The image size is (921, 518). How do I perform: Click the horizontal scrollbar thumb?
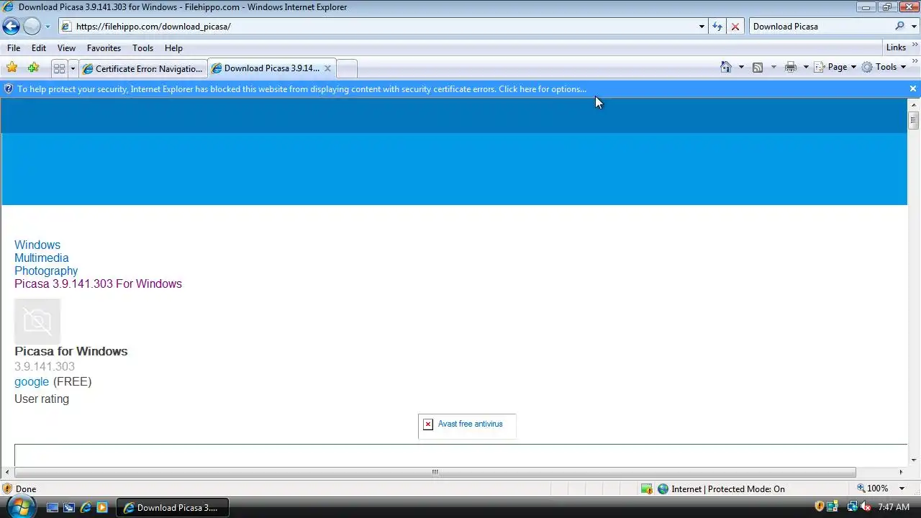tap(435, 472)
